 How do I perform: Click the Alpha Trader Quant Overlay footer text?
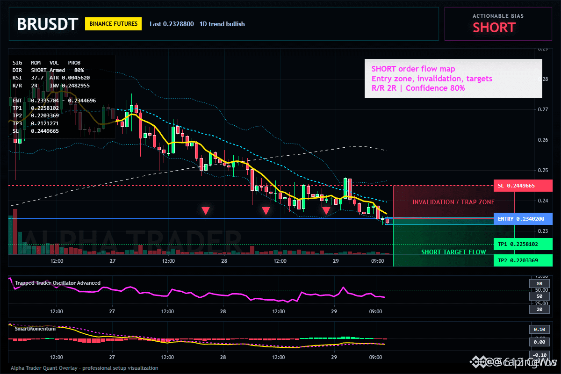click(84, 368)
